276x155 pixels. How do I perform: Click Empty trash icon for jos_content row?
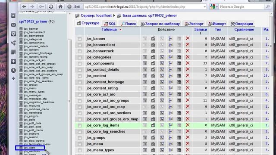pyautogui.click(x=179, y=76)
